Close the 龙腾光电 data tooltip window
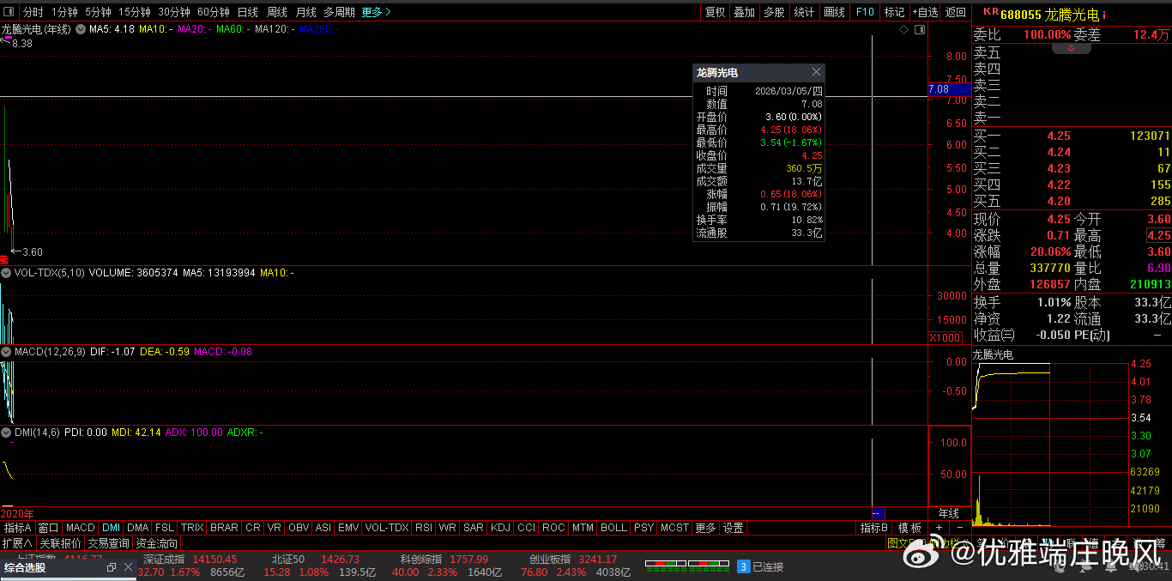Image resolution: width=1172 pixels, height=581 pixels. (x=816, y=72)
